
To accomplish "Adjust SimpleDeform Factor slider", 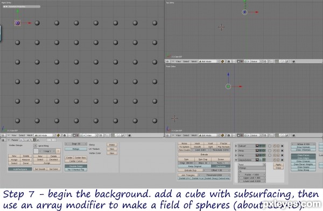I will click(252, 174).
